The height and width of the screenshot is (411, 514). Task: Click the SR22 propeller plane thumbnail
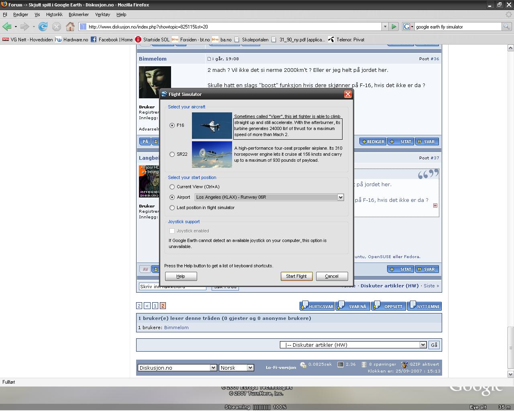212,155
